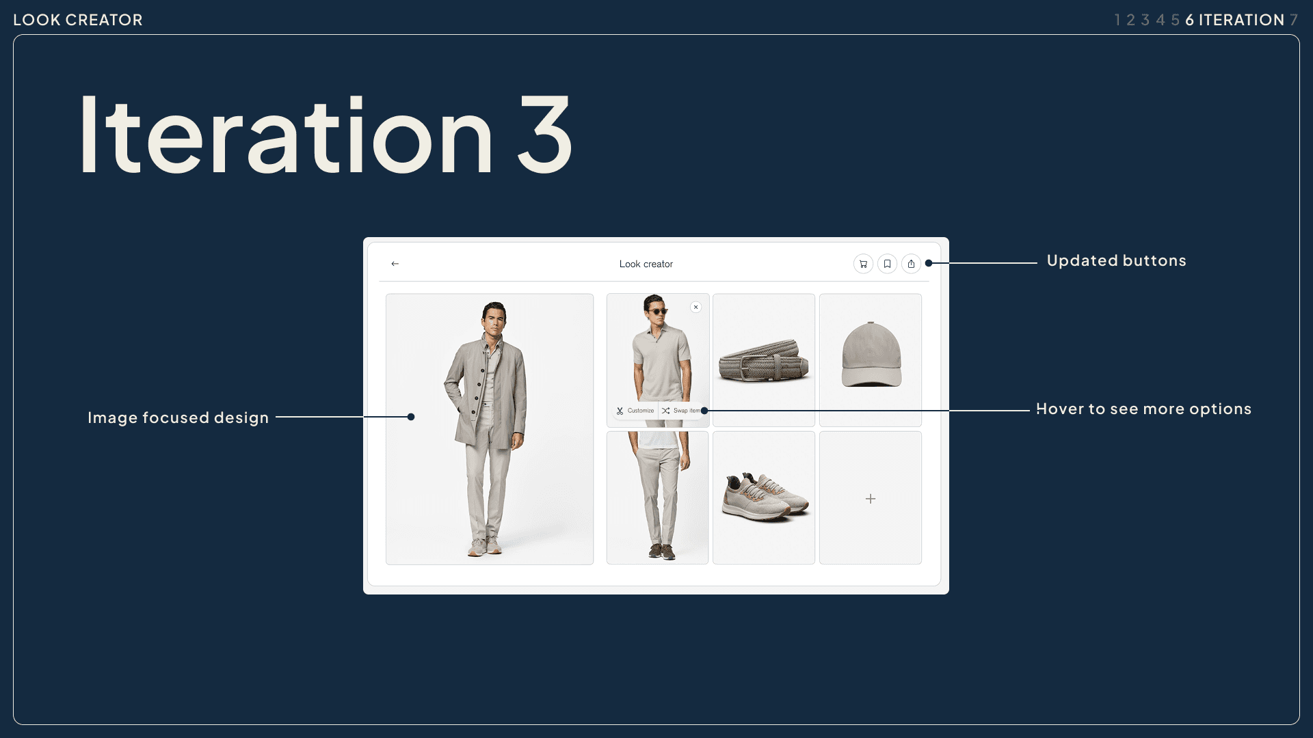Screen dimensions: 1313x738
Task: Go to page 5 in the header
Action: click(1175, 20)
